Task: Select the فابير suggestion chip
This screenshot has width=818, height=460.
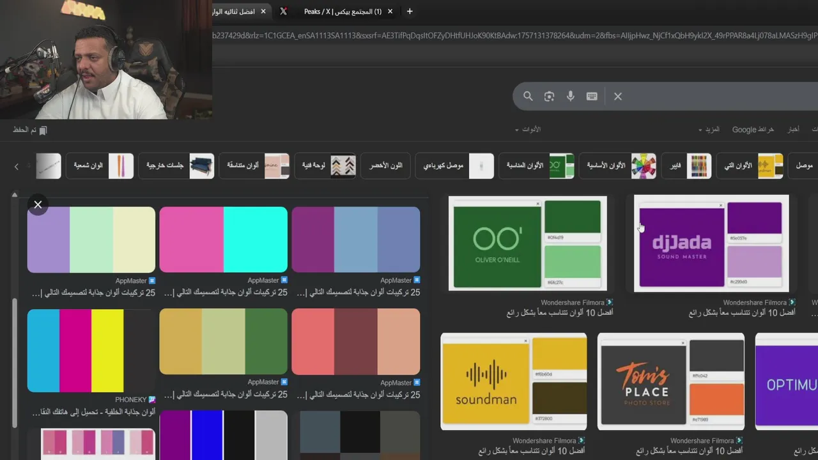Action: [x=687, y=166]
